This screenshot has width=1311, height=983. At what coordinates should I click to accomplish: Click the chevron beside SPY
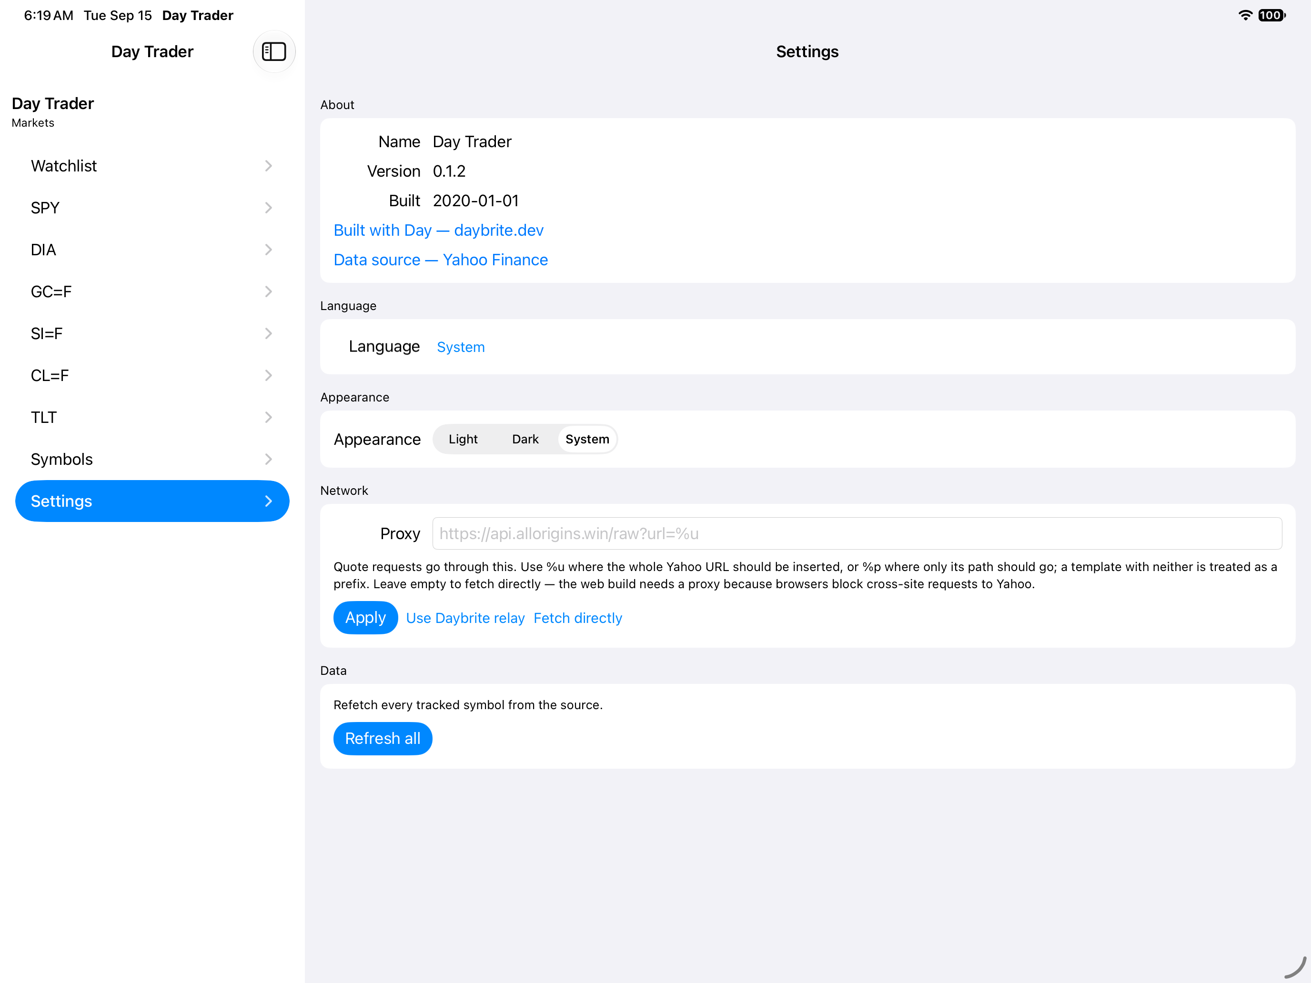[x=269, y=208]
